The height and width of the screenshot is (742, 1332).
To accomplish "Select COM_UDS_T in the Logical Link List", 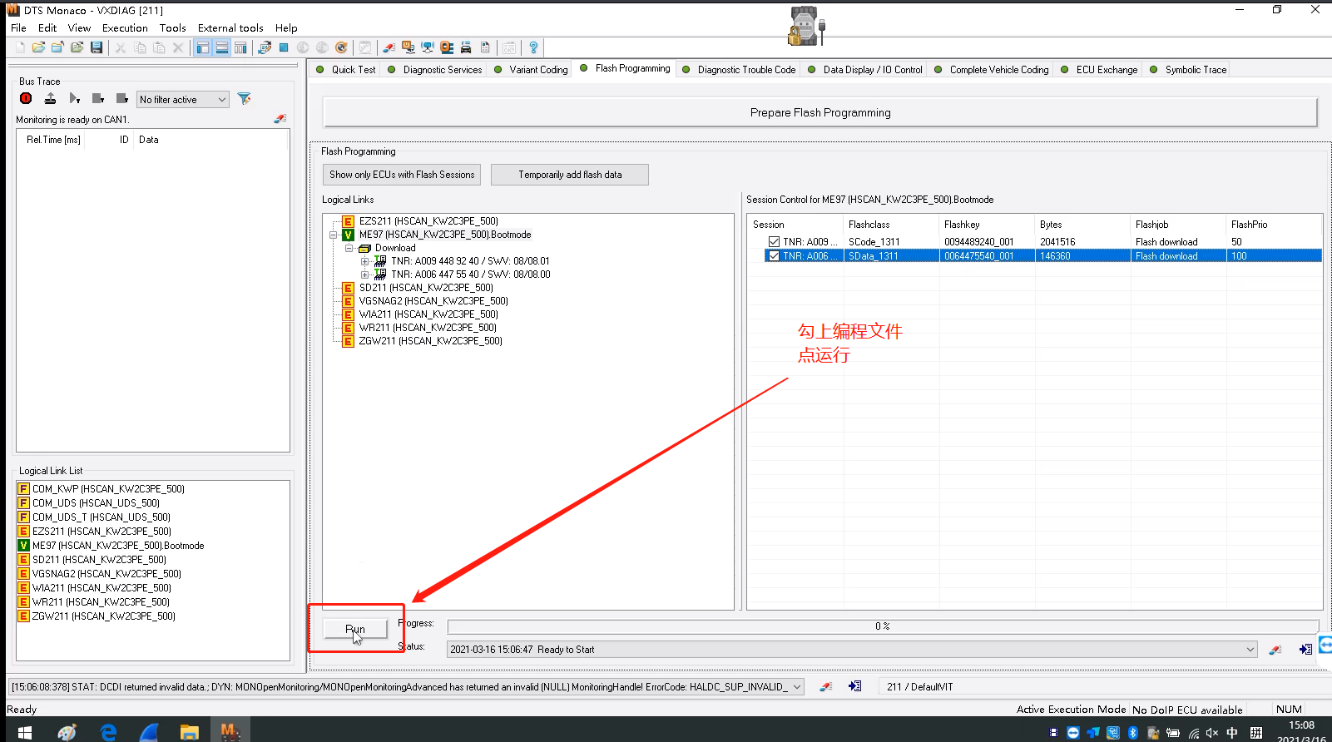I will click(102, 517).
